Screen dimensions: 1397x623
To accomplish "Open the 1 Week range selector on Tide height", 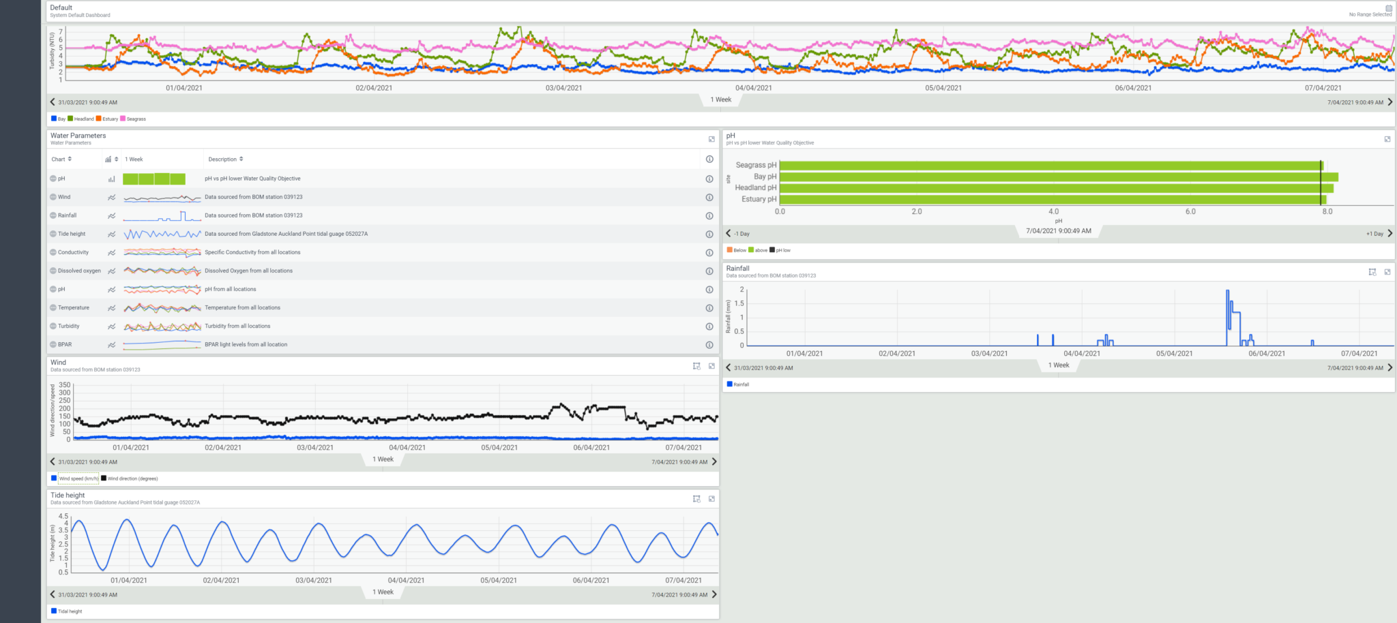I will click(383, 592).
